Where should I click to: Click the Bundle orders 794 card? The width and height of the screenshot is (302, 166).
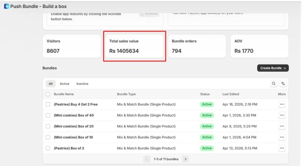(197, 46)
